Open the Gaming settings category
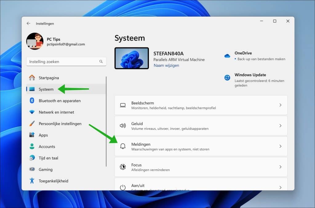The height and width of the screenshot is (208, 315). 66,169
